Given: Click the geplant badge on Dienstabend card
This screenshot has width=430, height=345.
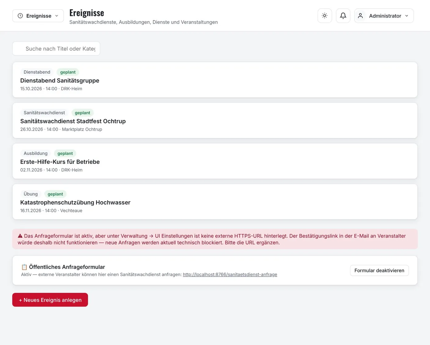Looking at the screenshot, I should pos(68,72).
